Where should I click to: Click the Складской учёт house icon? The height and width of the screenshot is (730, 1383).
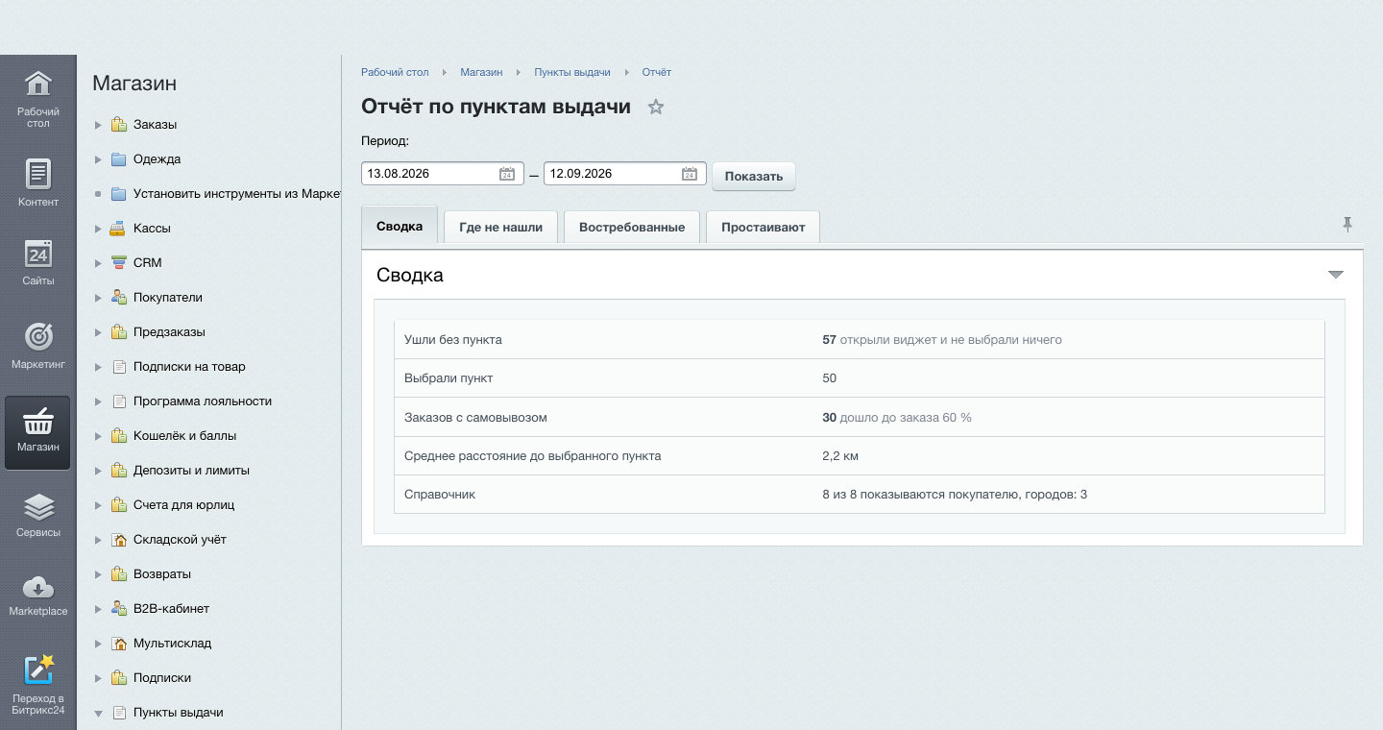click(118, 540)
